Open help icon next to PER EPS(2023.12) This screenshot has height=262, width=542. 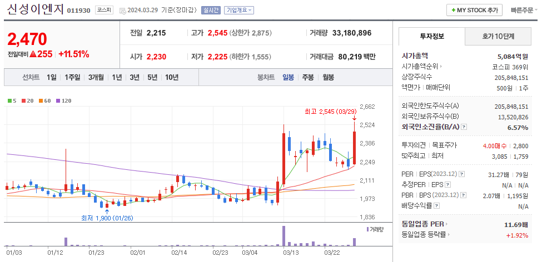tap(462, 174)
